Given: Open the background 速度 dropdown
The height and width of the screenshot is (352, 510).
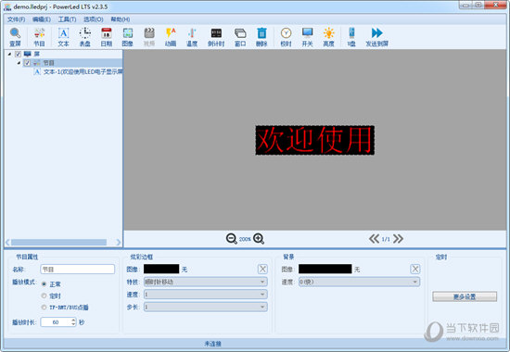Looking at the screenshot, I should 359,282.
